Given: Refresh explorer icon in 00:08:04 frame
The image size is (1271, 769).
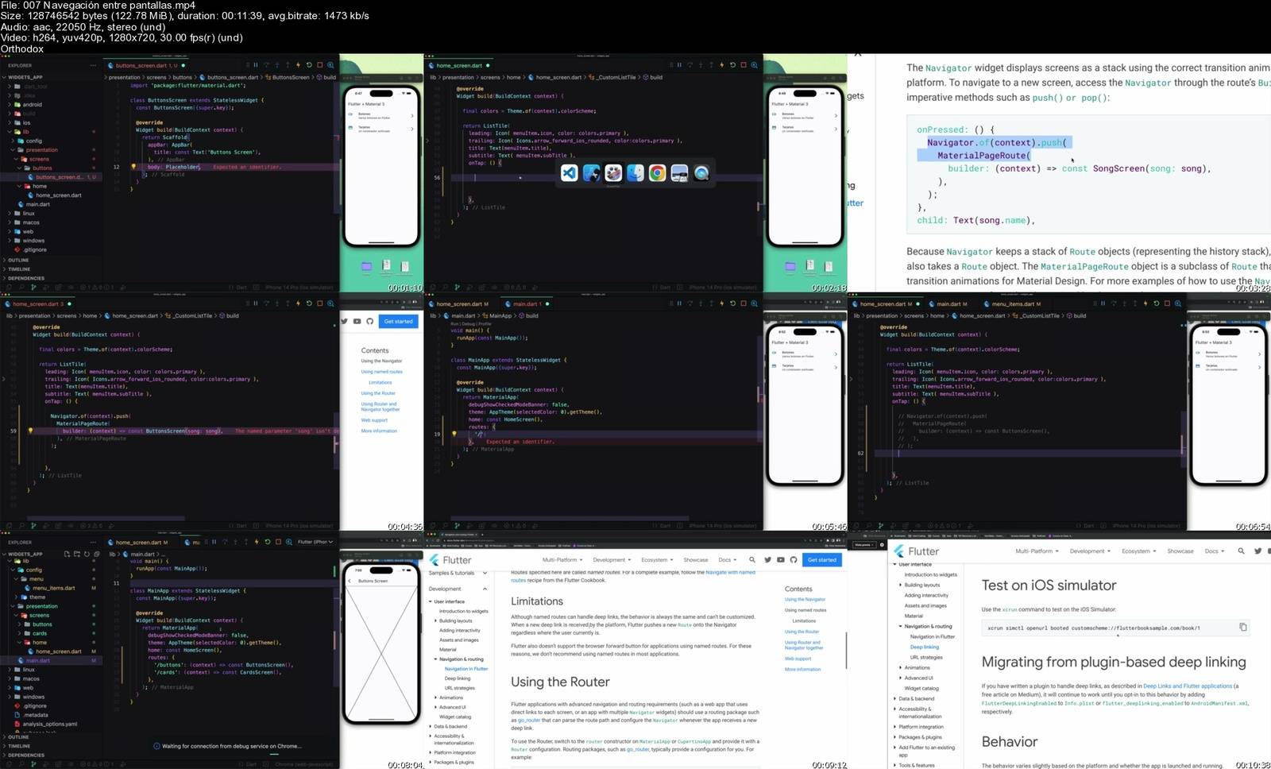Looking at the screenshot, I should click(x=86, y=554).
